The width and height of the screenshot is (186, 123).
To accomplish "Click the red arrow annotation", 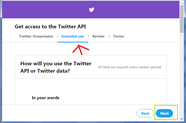I will pyautogui.click(x=80, y=49).
